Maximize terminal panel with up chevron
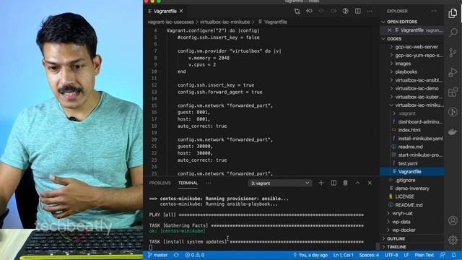Screen dimensions: 462x260 coord(357,183)
